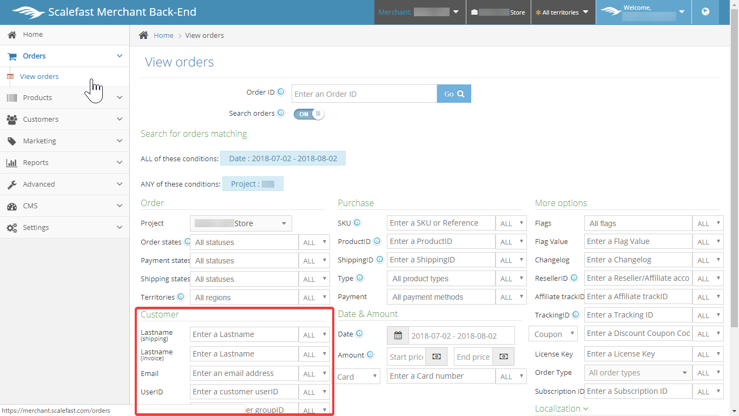Follow the Home breadcrumb link

[163, 36]
